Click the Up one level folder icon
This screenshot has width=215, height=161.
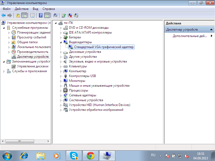[x=18, y=15]
